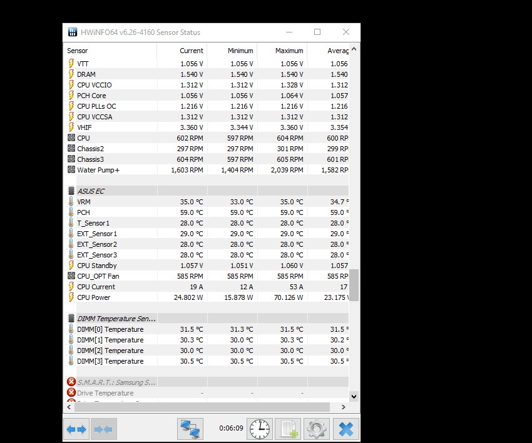Select the CPU Current row label
The image size is (532, 443).
96,287
